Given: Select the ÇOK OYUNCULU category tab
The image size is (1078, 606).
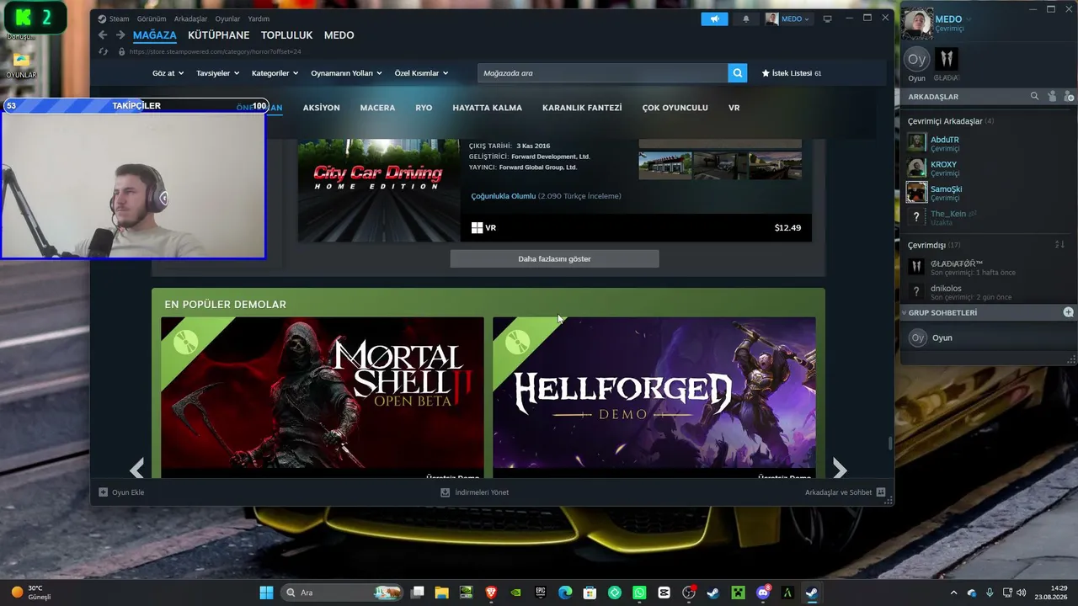Looking at the screenshot, I should (675, 108).
